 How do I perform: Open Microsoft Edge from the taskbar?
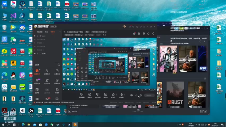click(x=23, y=125)
